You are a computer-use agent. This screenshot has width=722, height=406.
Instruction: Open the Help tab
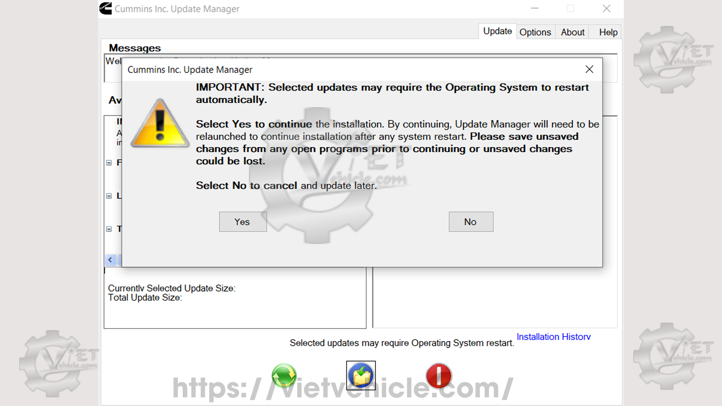(608, 32)
